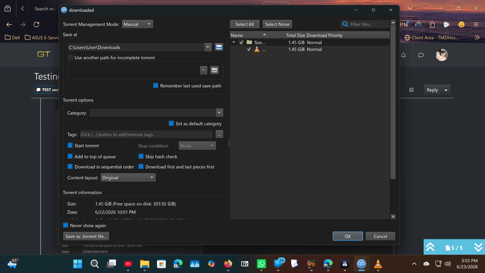Viewport: 485px width, 273px height.
Task: Click Save as .torrent file button
Action: (x=86, y=236)
